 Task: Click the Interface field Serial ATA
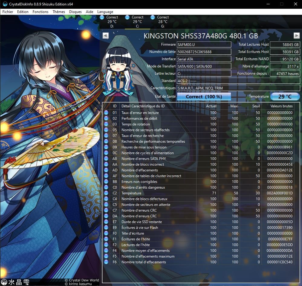[x=204, y=59]
